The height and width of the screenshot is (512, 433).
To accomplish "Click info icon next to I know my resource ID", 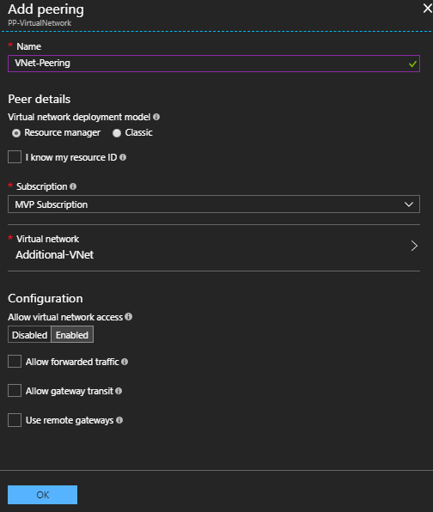I will (x=123, y=157).
